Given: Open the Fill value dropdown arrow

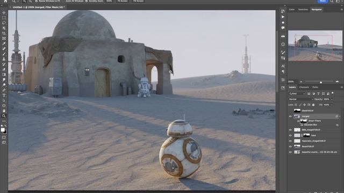Looking at the screenshot, I should tap(332, 105).
